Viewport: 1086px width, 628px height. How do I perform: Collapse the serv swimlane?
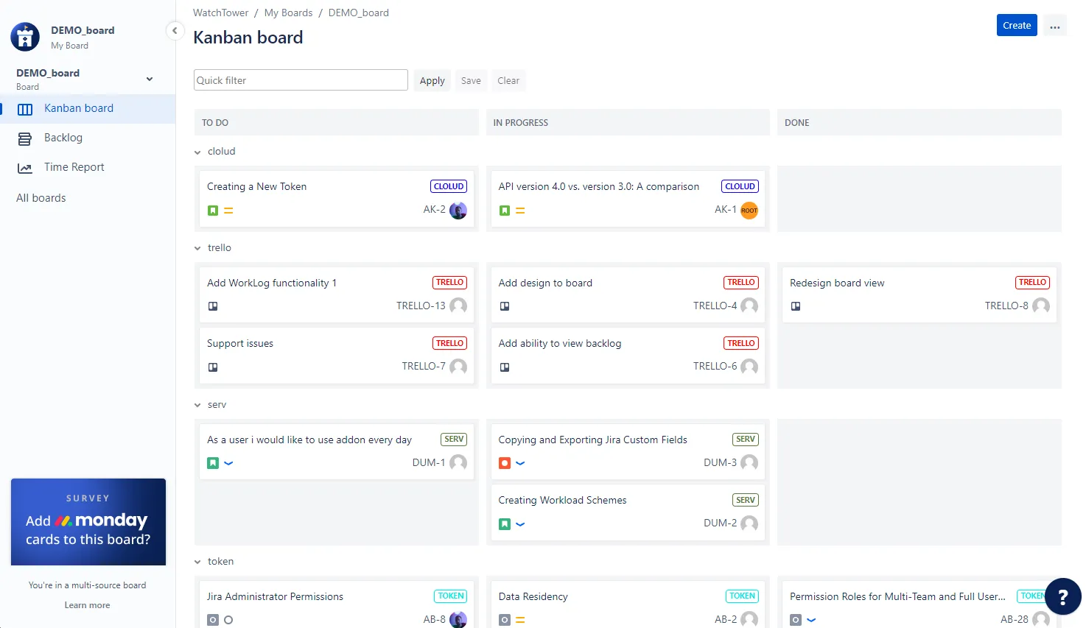click(x=197, y=406)
